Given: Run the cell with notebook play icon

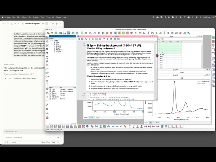Looking at the screenshot, I should [x=89, y=39].
